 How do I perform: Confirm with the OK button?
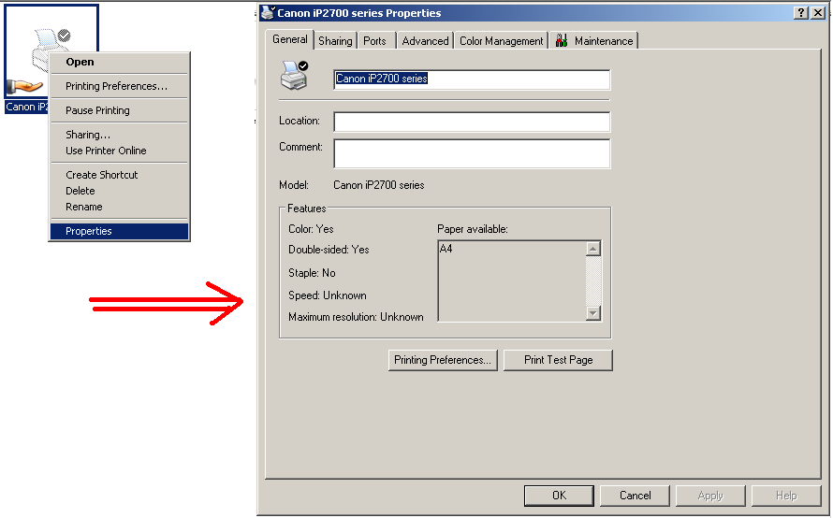(559, 496)
